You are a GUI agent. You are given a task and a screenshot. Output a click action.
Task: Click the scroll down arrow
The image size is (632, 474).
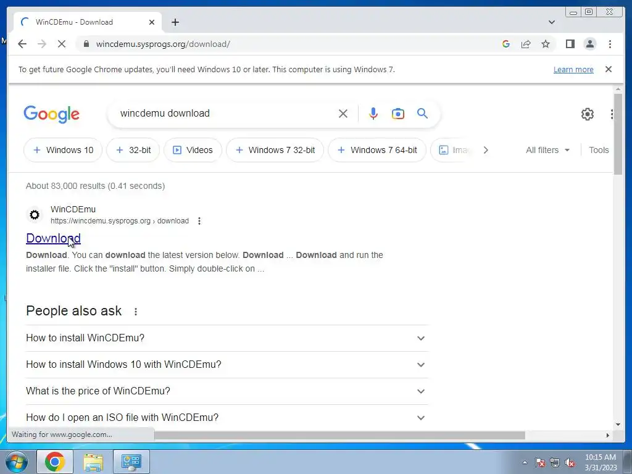(x=618, y=425)
